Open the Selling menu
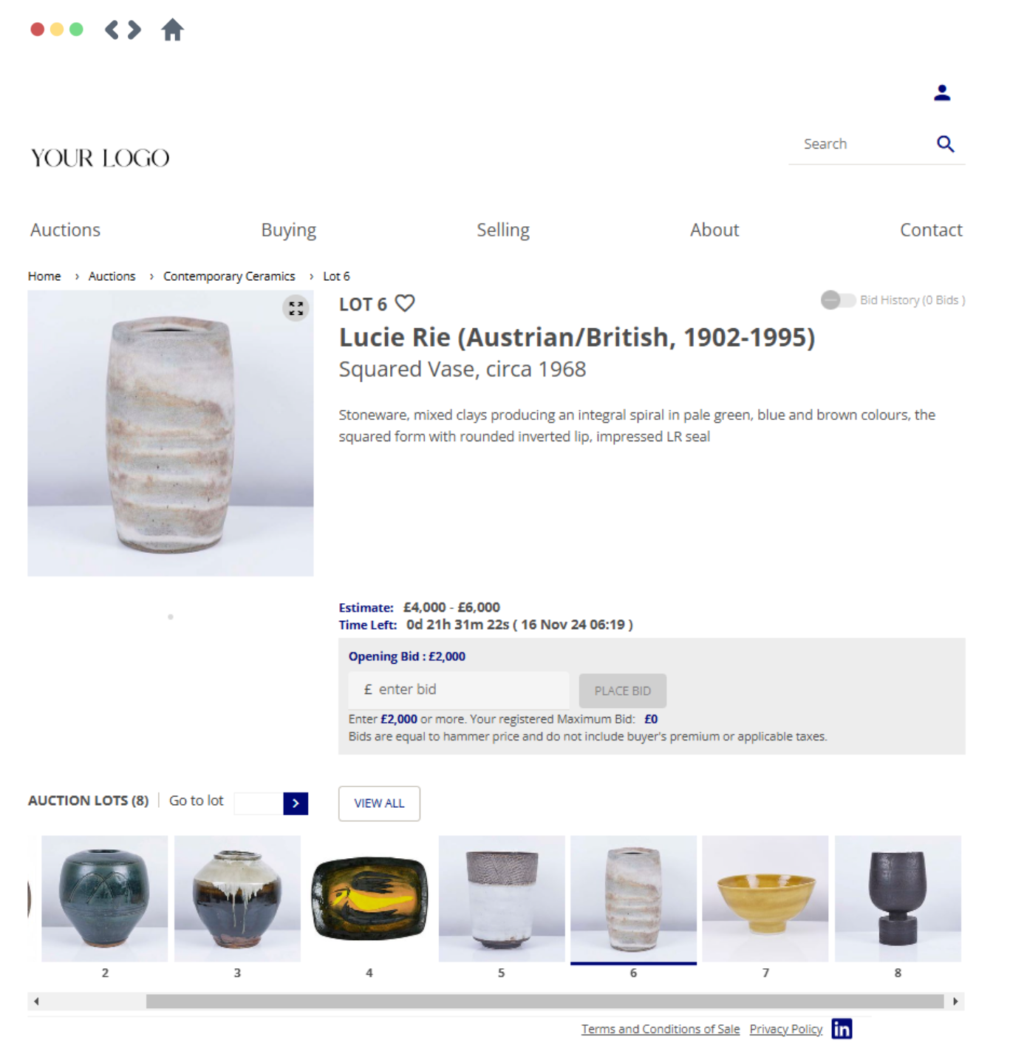The height and width of the screenshot is (1054, 1010). (503, 230)
